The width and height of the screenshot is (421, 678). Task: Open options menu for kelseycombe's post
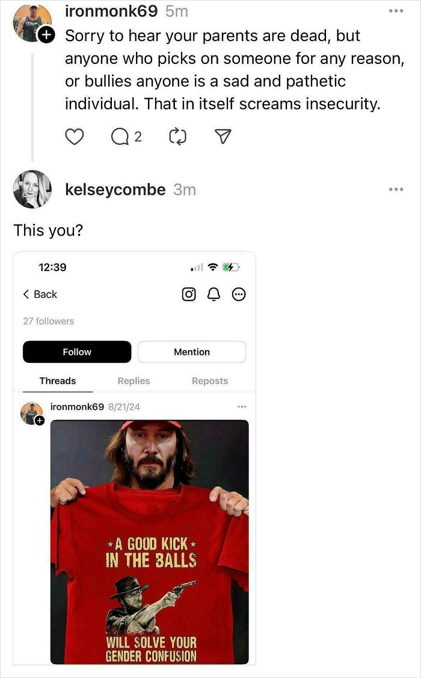click(397, 189)
